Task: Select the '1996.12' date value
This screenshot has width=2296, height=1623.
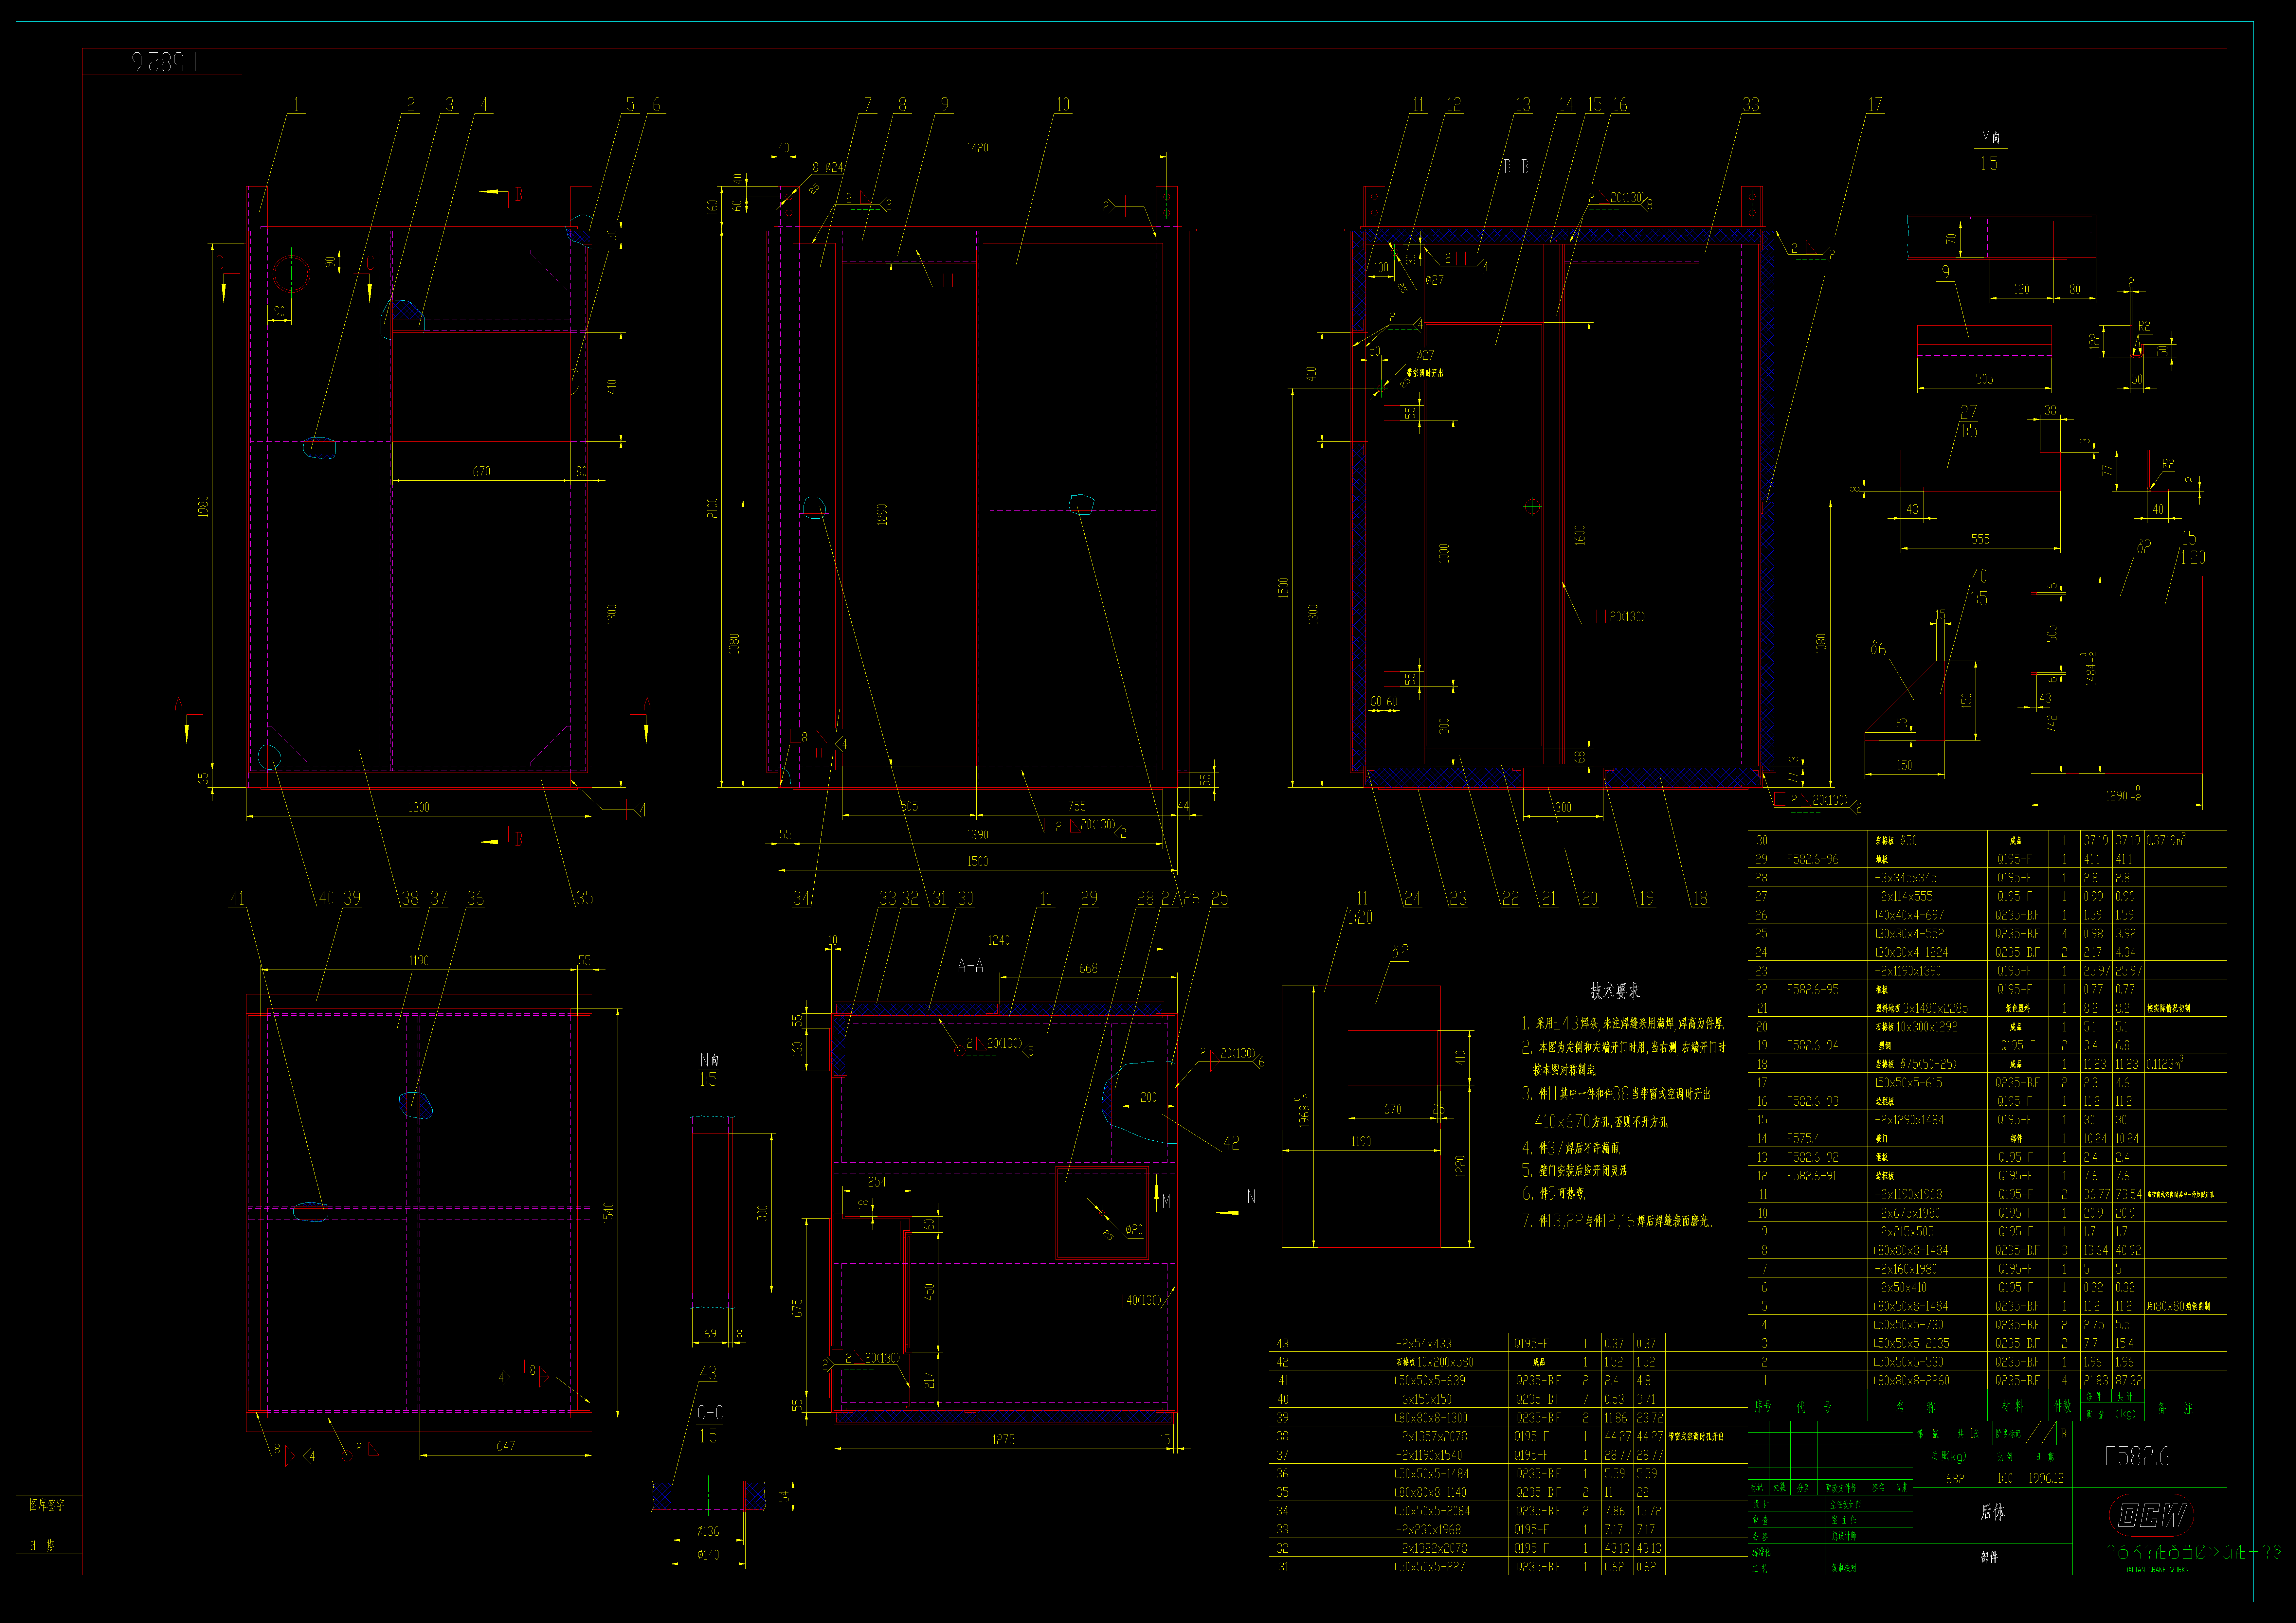Action: coord(2046,1478)
